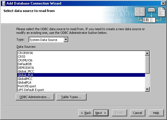The width and height of the screenshot is (167, 120).
Task: Click the Data Sources scrollbar thumb
Action: (147, 64)
